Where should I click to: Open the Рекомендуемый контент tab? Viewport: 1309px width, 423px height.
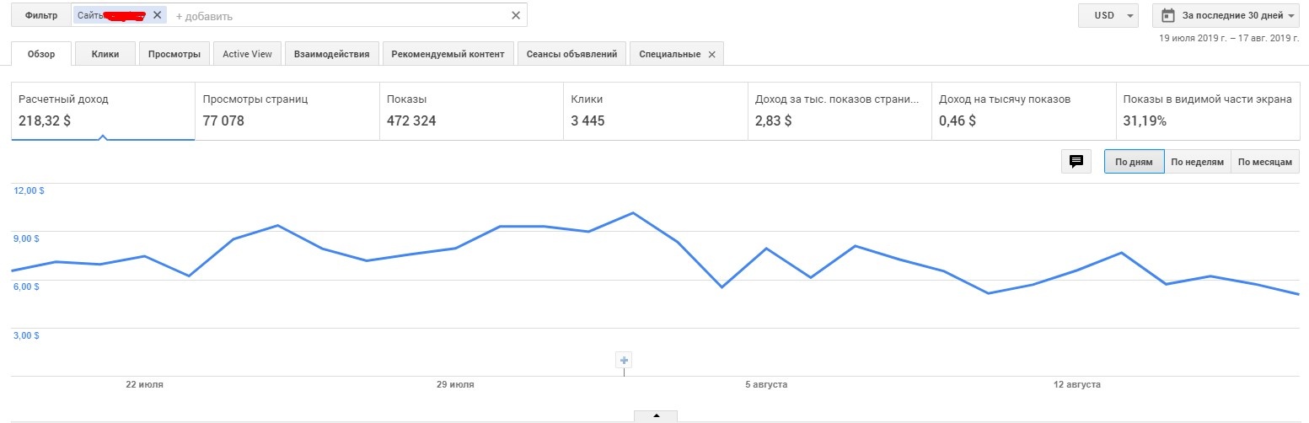[x=448, y=55]
